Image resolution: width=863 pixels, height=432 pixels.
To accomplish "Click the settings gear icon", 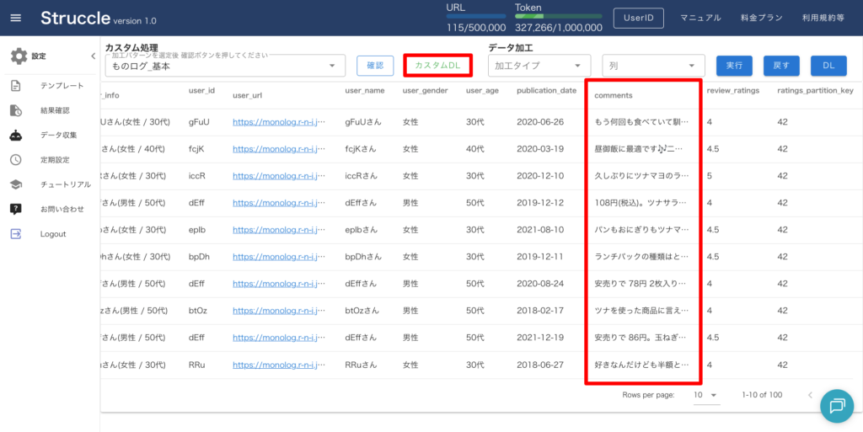I will 19,56.
